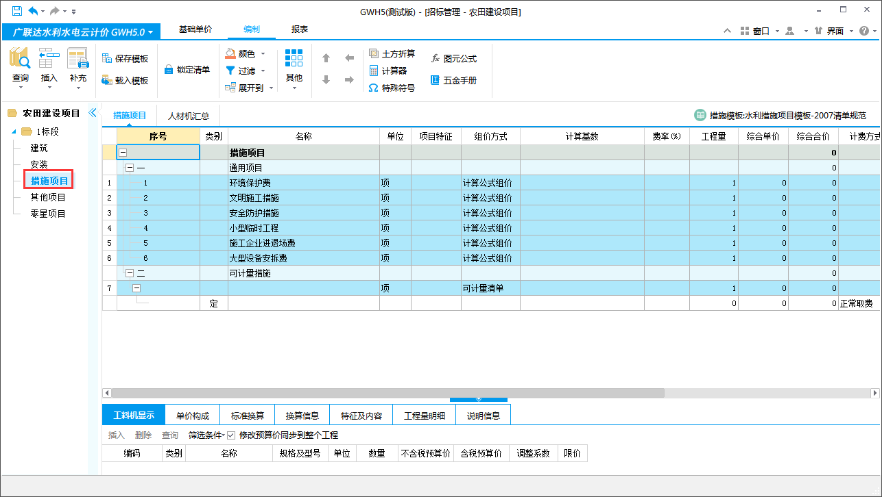The height and width of the screenshot is (497, 882).
Task: Open the 筛选条件 filter dropdown
Action: coord(206,435)
